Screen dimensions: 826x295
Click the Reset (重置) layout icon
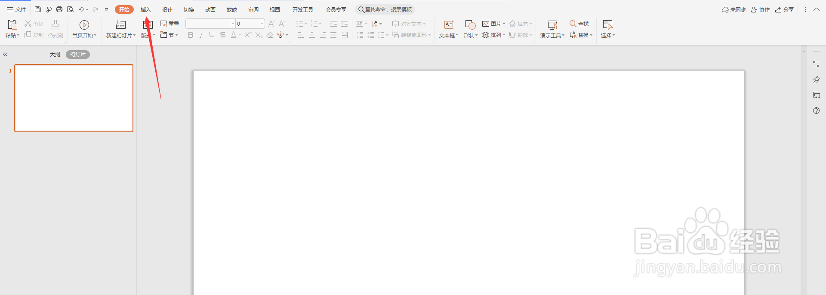pyautogui.click(x=163, y=24)
